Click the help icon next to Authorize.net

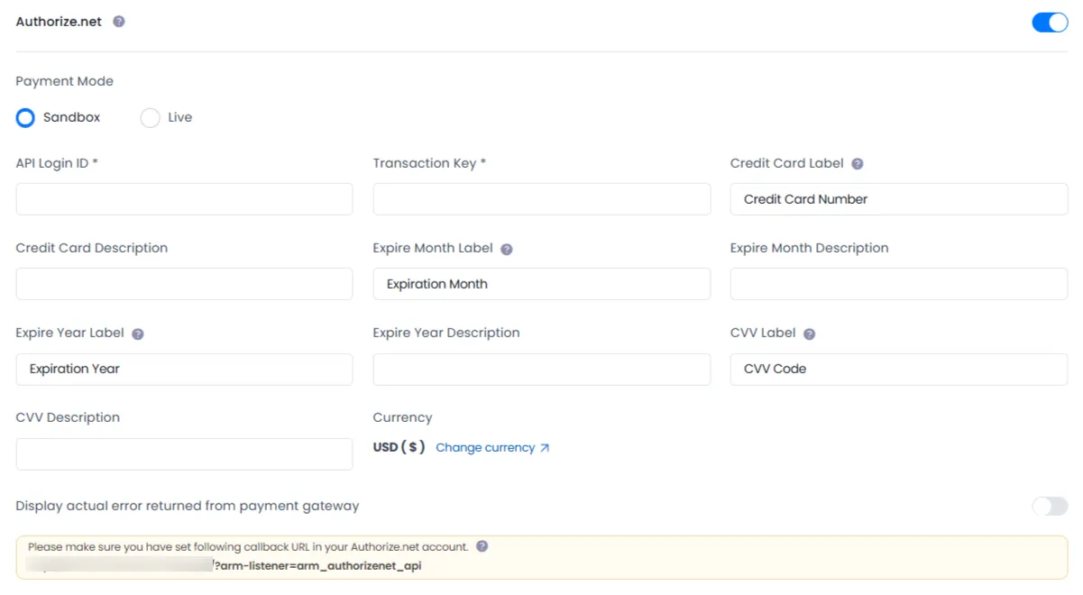[x=118, y=21]
